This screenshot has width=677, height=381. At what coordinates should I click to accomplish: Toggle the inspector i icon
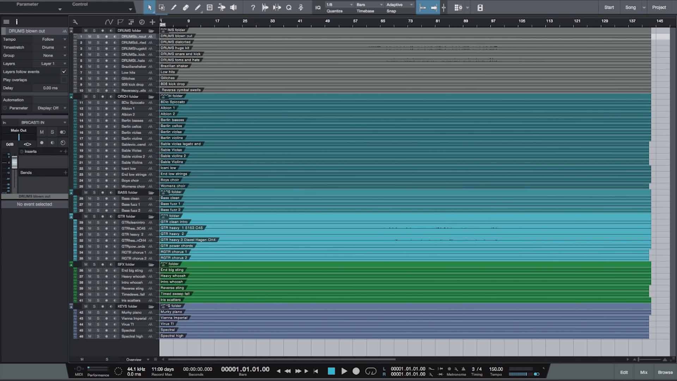pos(17,22)
